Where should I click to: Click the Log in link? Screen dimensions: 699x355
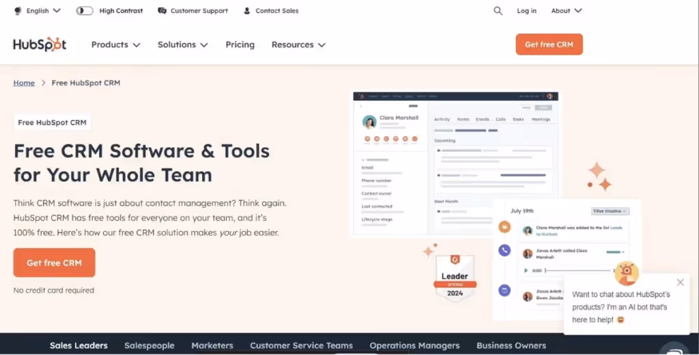(526, 11)
